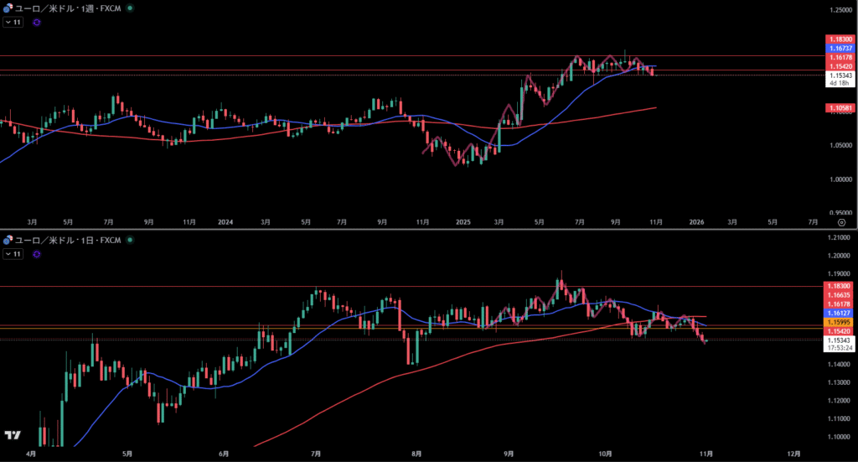Click the orange 1.15995 price label on daily chart
The width and height of the screenshot is (858, 462).
point(840,322)
